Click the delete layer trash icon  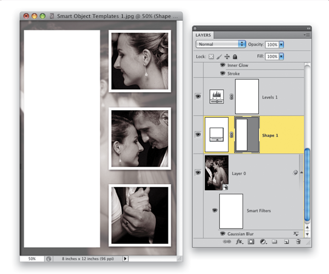[298, 242]
